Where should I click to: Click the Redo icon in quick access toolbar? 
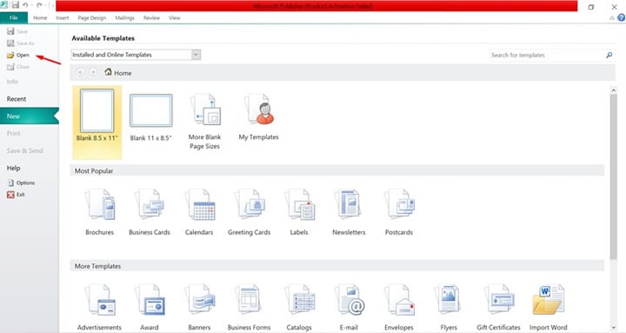coord(39,5)
